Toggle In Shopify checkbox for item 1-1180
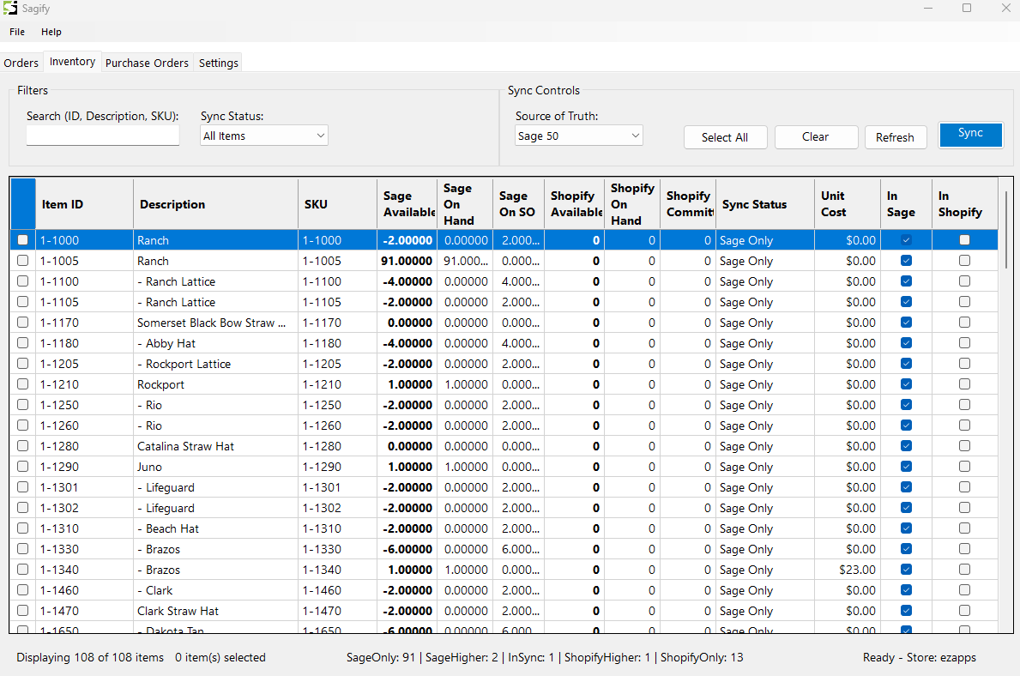Viewport: 1020px width, 676px height. (x=965, y=343)
